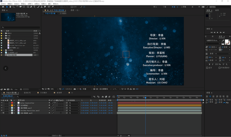Open parent dropdown for Color Controller layer
Screen dimensions: 231x137
click(x=74, y=103)
